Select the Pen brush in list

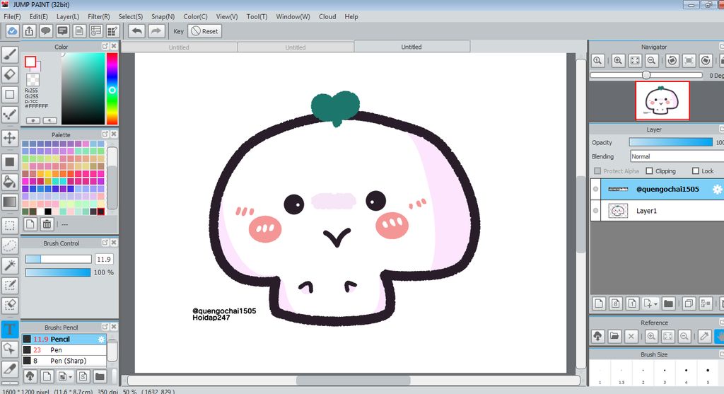click(64, 350)
